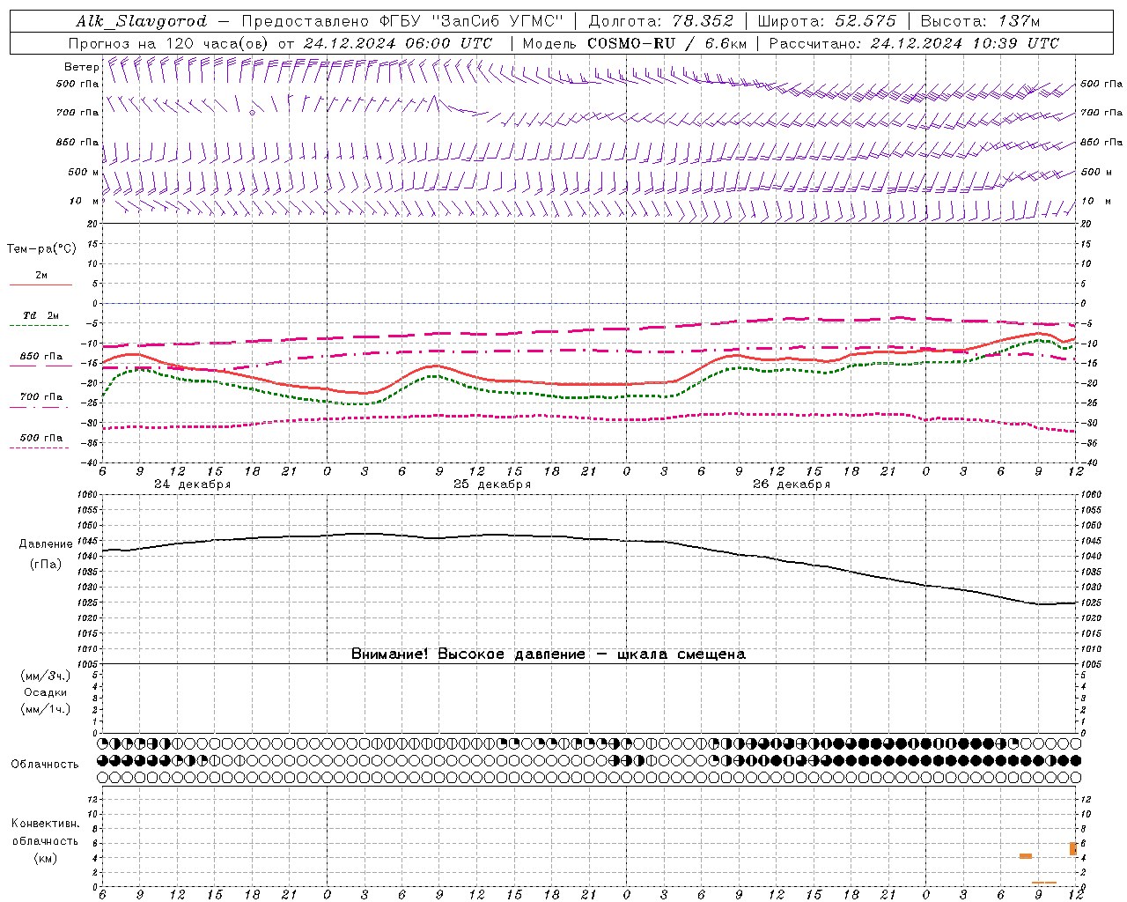Click the dashed line sample under Td 2м
The height and width of the screenshot is (902, 1127).
(x=39, y=326)
